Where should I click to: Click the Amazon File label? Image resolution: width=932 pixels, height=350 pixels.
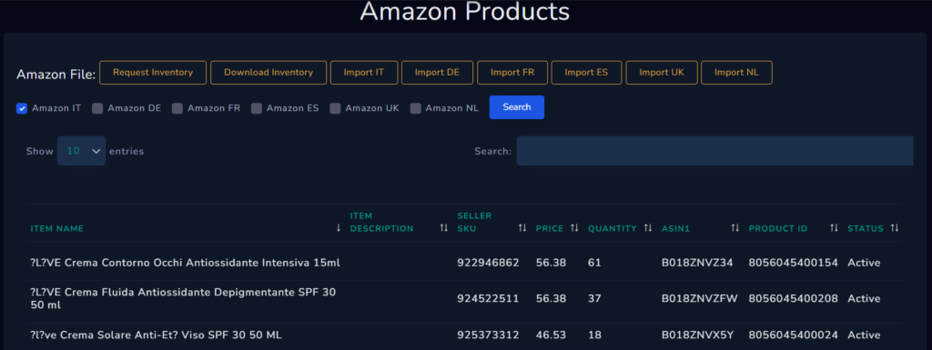(56, 75)
